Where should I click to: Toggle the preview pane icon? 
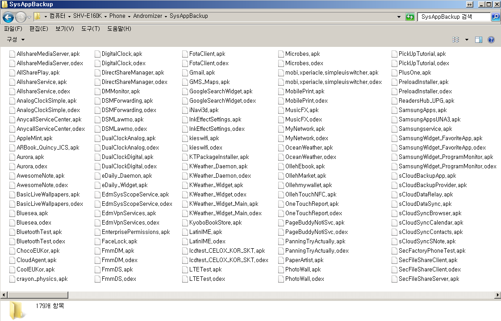[479, 40]
